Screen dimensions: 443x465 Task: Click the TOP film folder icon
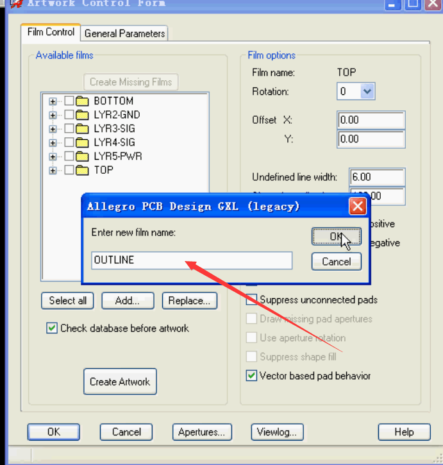[x=82, y=170]
